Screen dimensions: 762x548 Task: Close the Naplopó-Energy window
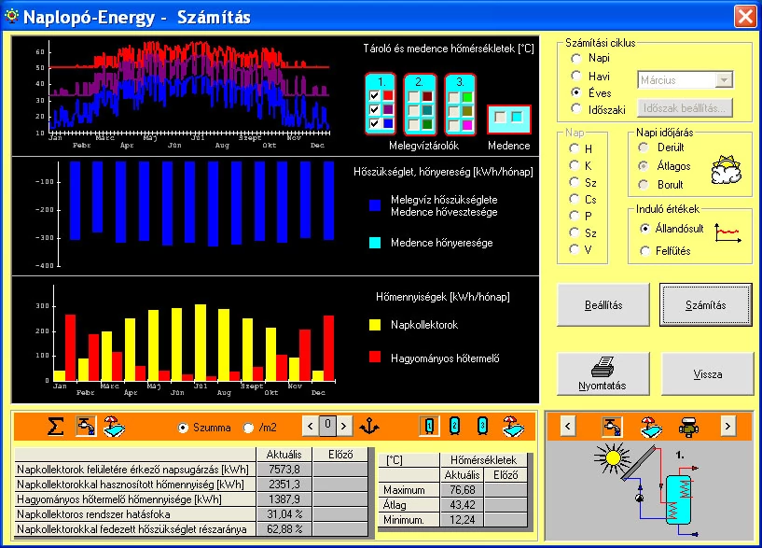[745, 17]
